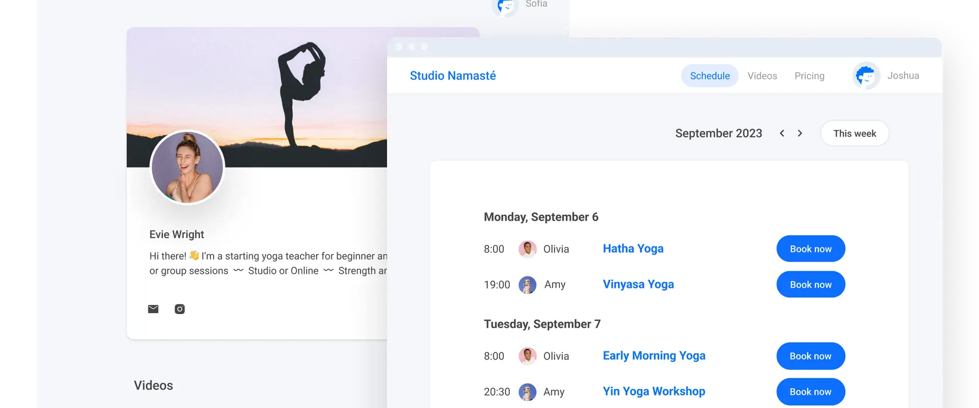The image size is (979, 408).
Task: Open Evie Wright's round profile photo
Action: coord(187,167)
